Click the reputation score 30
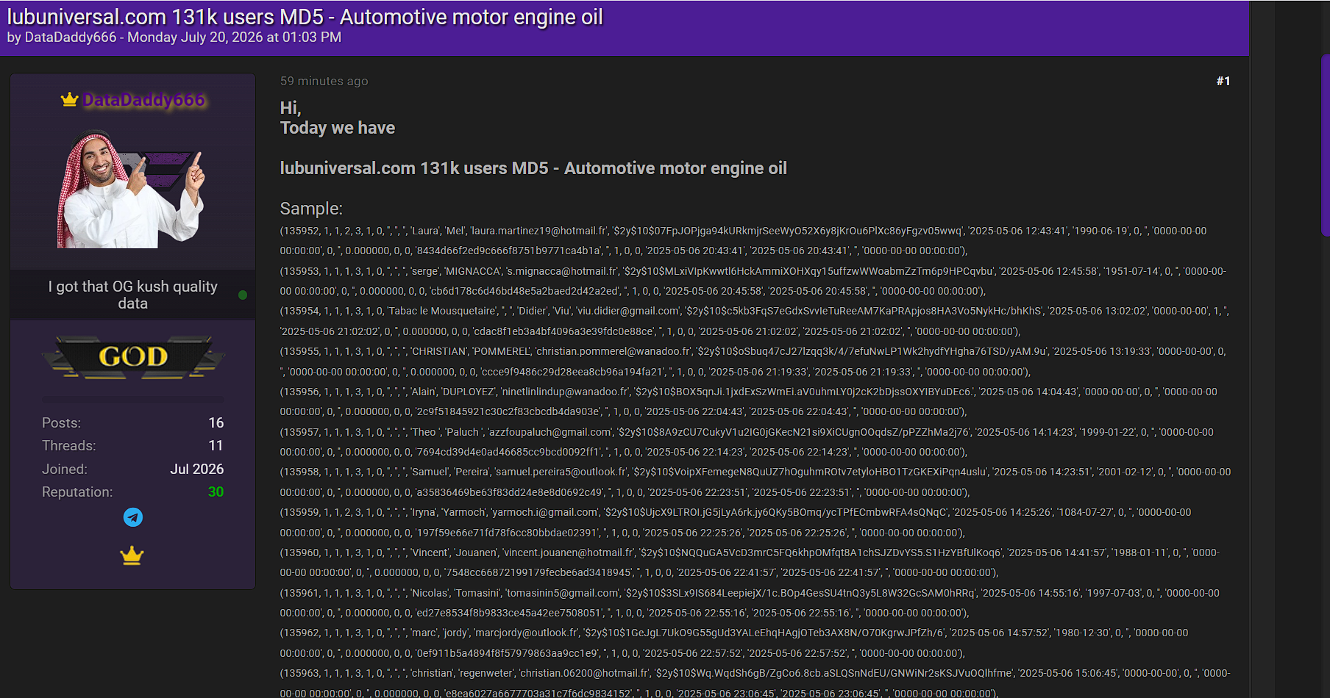The height and width of the screenshot is (698, 1330). (216, 492)
